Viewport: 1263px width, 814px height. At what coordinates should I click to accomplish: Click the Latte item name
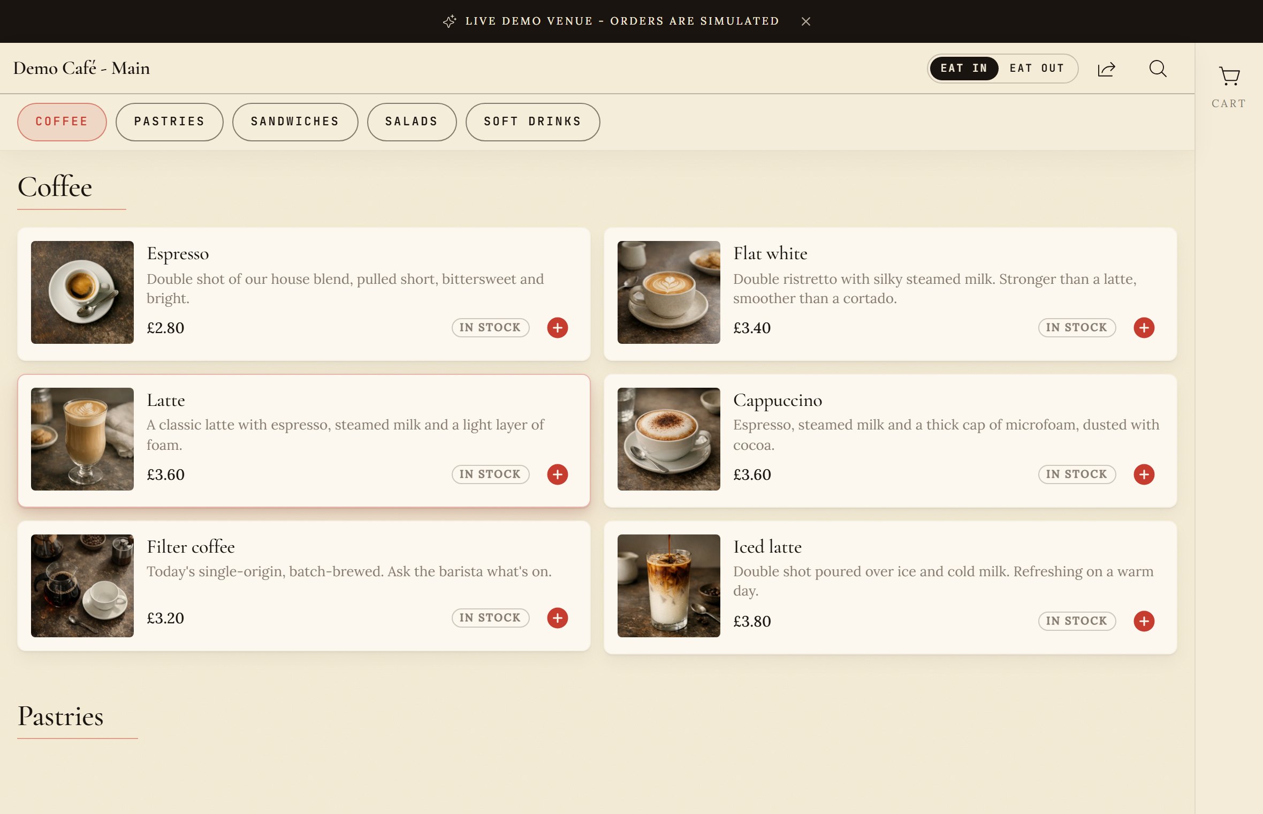click(166, 400)
